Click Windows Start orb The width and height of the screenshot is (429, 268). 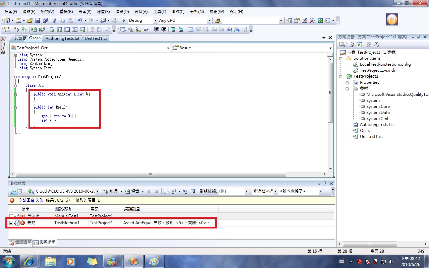tap(9, 261)
